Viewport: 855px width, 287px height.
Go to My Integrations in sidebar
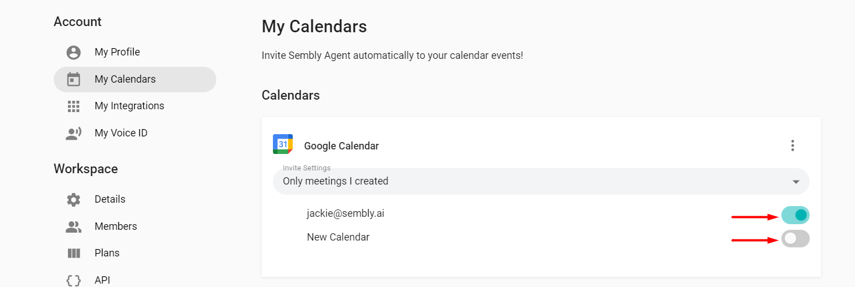pyautogui.click(x=129, y=106)
